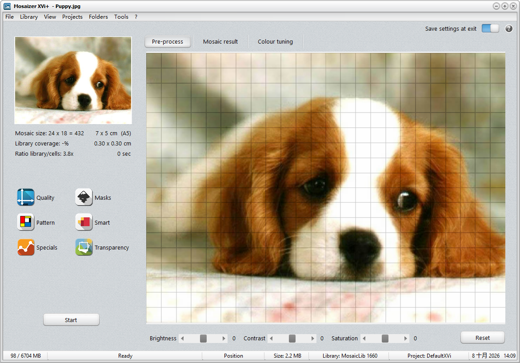Maximize the Mosaizer window
Image resolution: width=520 pixels, height=363 pixels.
click(505, 6)
